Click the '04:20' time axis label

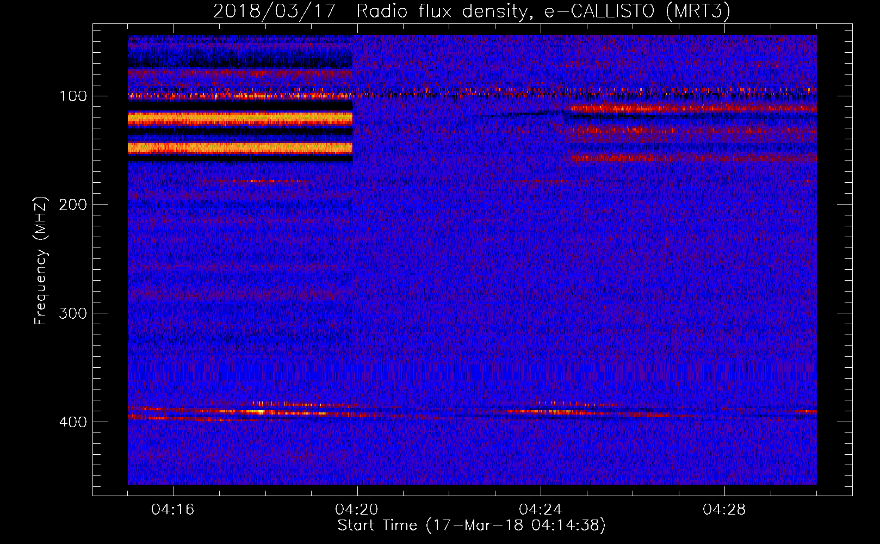coord(357,510)
